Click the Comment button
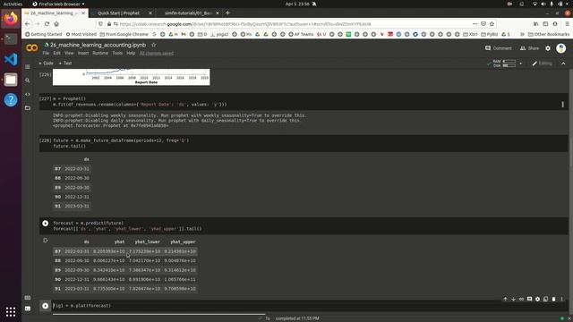 (498, 48)
